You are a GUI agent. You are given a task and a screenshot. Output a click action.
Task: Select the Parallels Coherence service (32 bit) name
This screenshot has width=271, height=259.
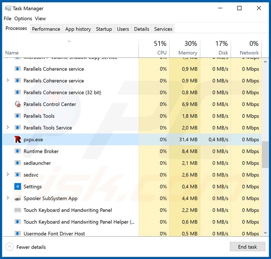62,92
